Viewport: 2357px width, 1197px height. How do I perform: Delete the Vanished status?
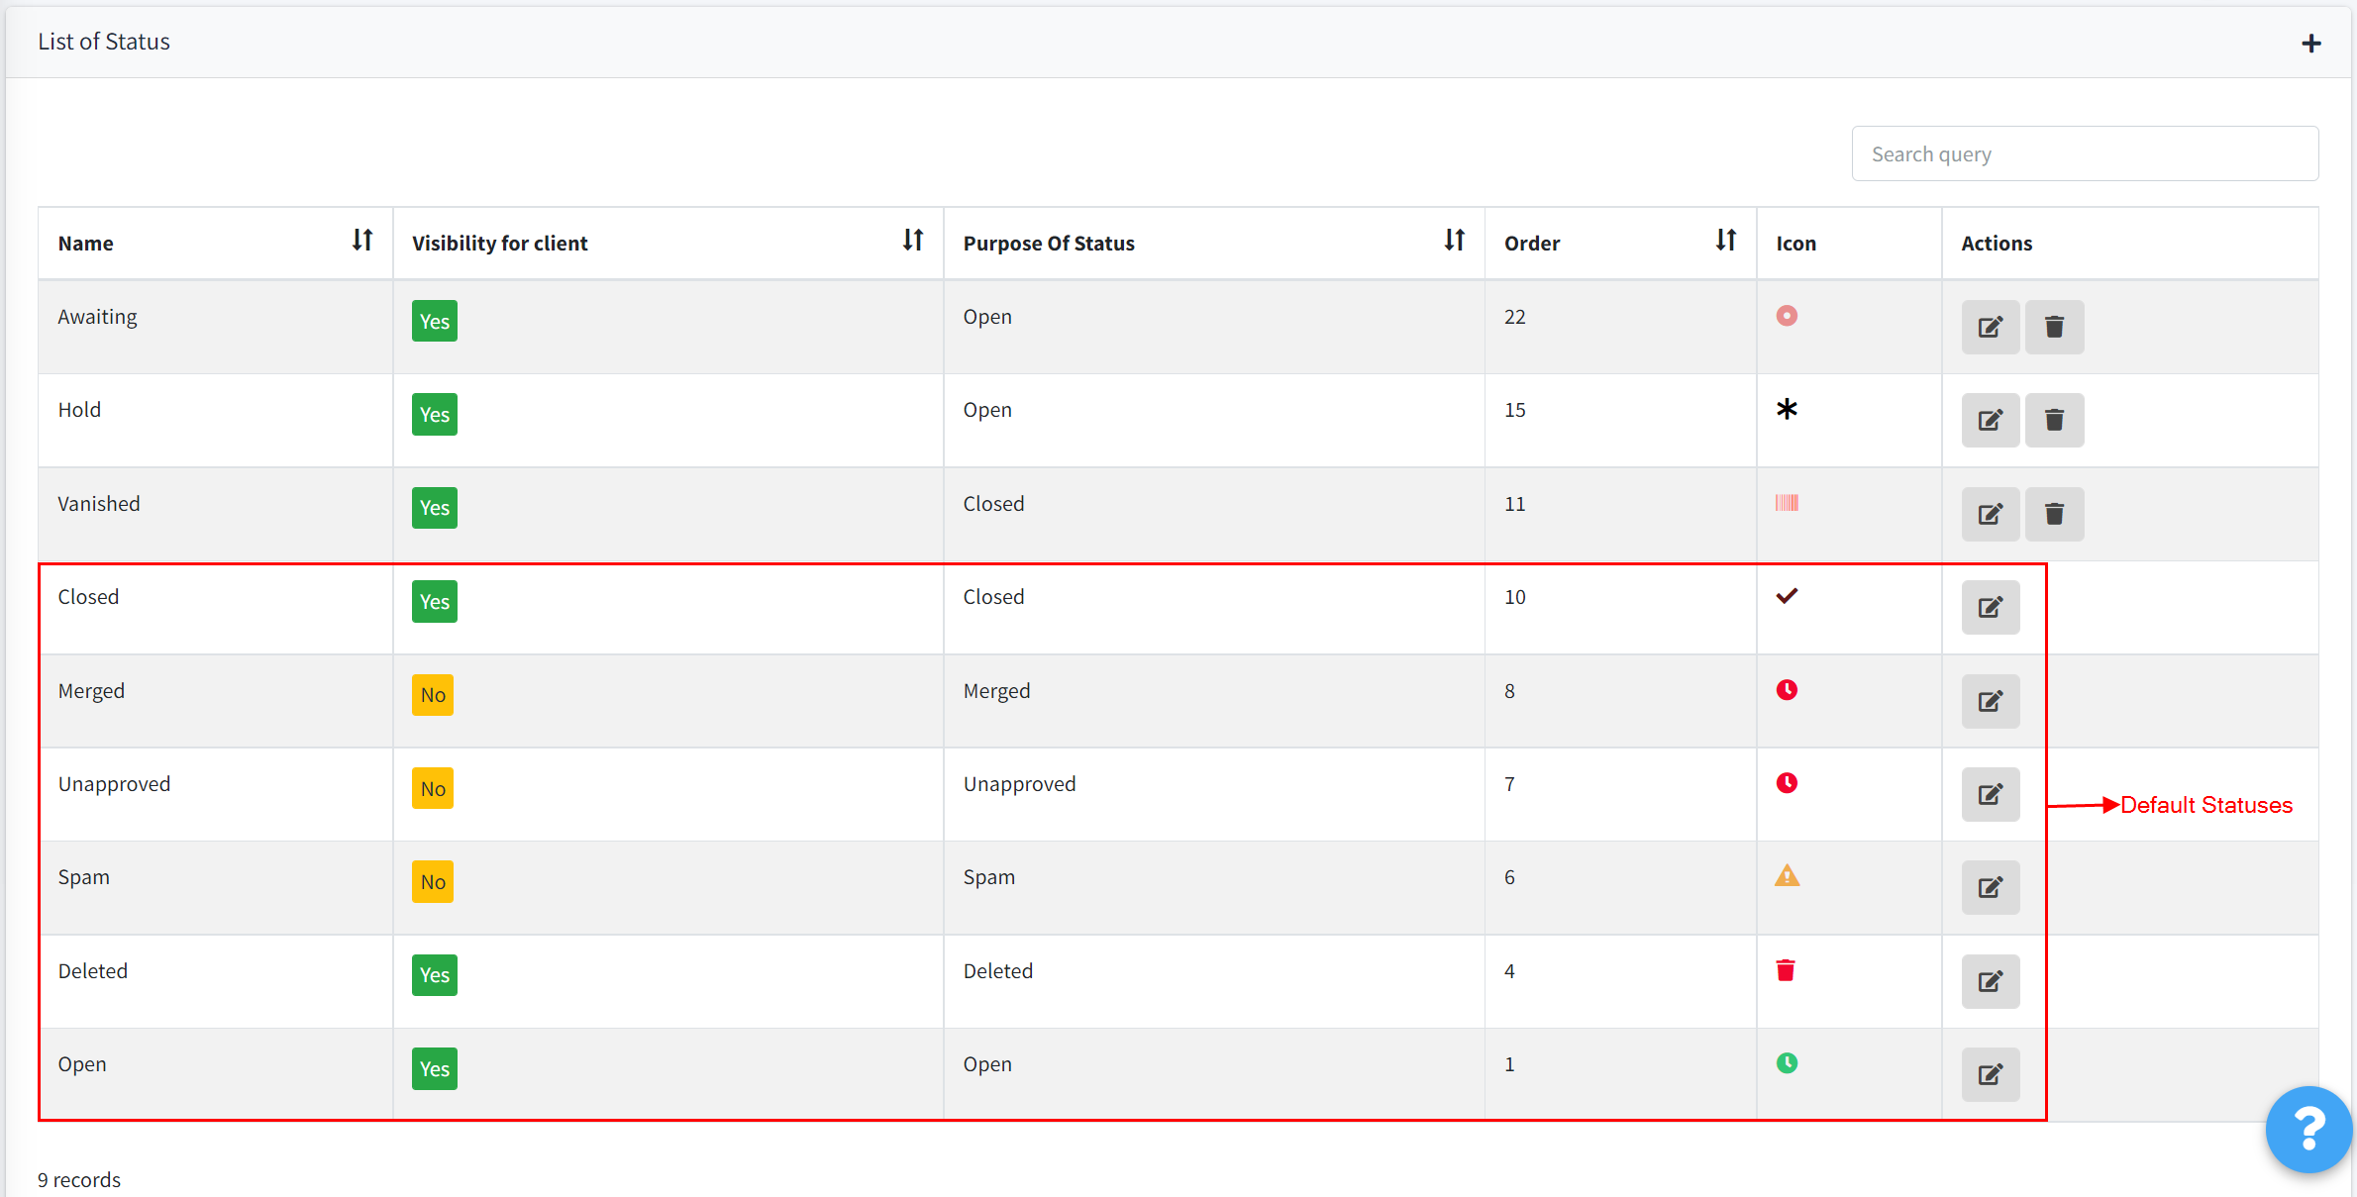click(x=2055, y=514)
